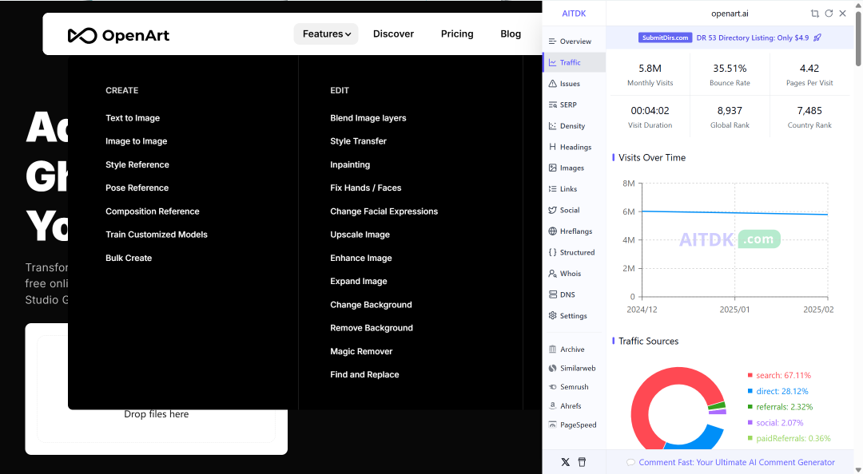
Task: Open the DNS server icon
Action: 552,294
